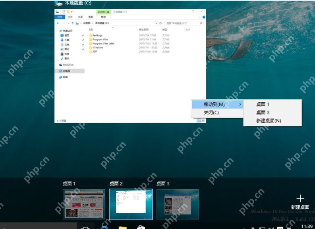The width and height of the screenshot is (315, 229).
Task: Click the Properties icon in quick access toolbar
Action: (64, 11)
